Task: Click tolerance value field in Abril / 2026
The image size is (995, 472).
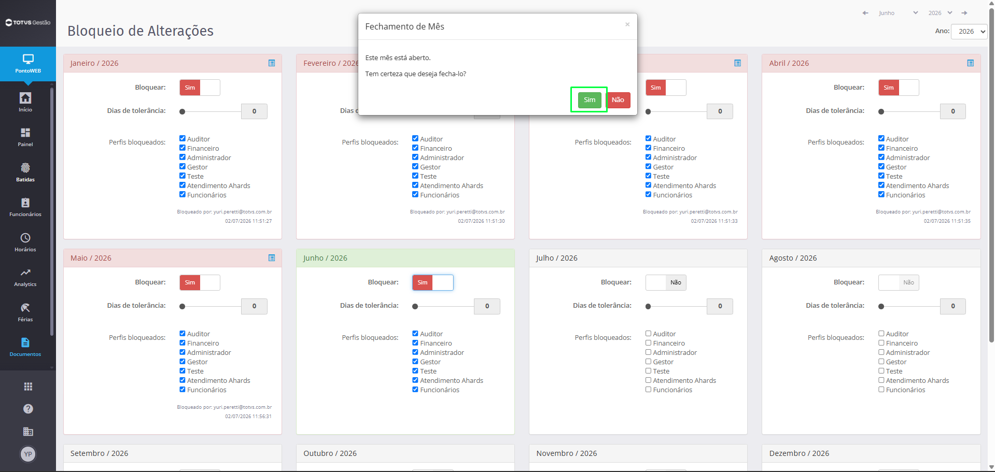Action: click(x=953, y=111)
